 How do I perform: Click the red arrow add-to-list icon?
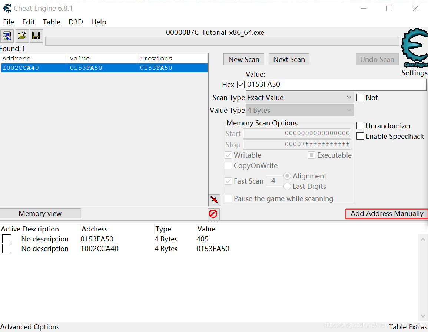coord(215,200)
